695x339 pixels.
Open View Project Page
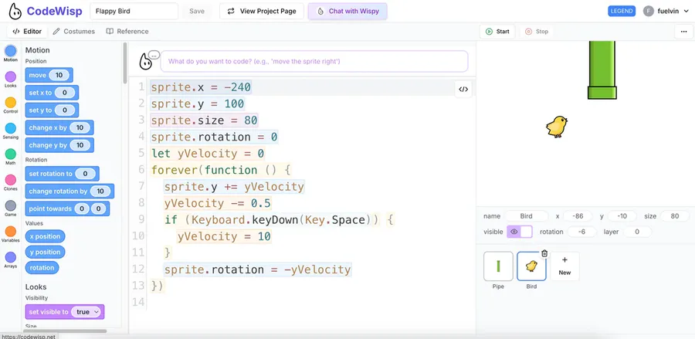coord(262,11)
